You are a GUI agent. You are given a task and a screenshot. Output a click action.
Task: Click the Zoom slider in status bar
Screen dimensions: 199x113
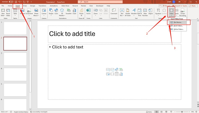pyautogui.click(x=182, y=112)
